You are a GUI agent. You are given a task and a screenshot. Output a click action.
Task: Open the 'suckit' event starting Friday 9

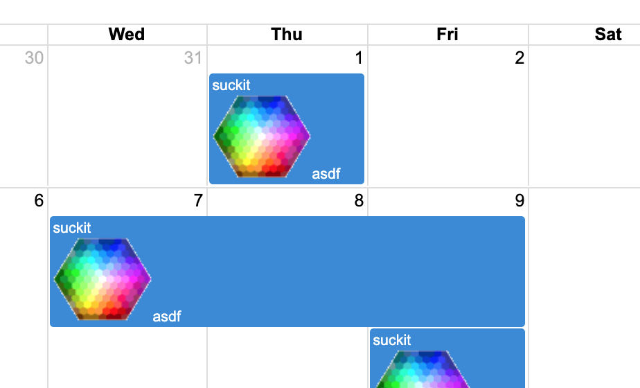[x=392, y=339]
